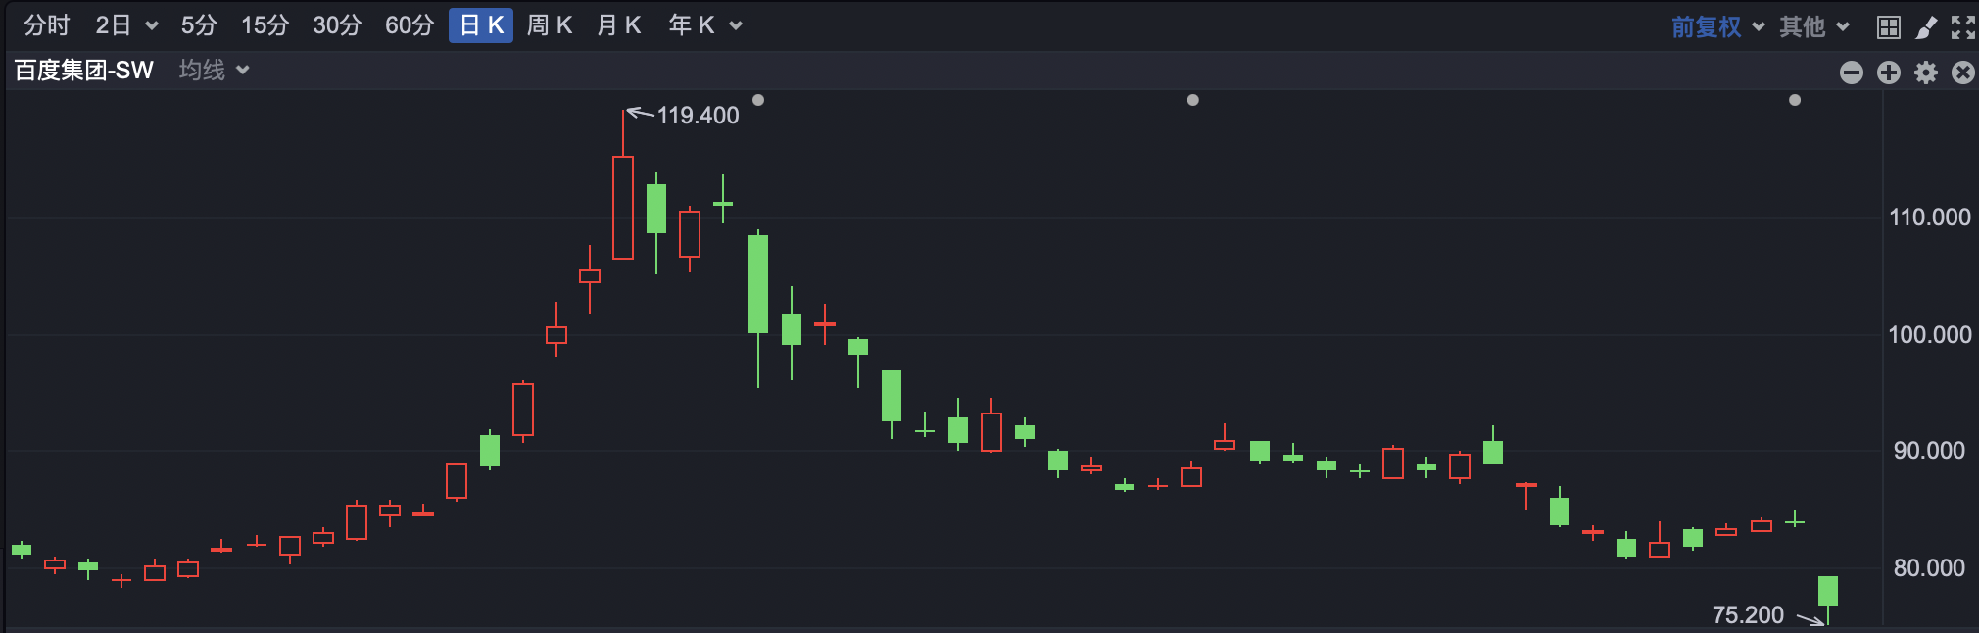The image size is (1979, 633).
Task: Choose the 60分 interval
Action: point(409,25)
